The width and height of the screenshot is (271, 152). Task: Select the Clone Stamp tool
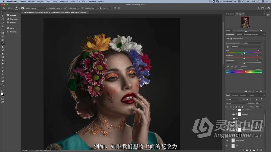pyautogui.click(x=3, y=47)
